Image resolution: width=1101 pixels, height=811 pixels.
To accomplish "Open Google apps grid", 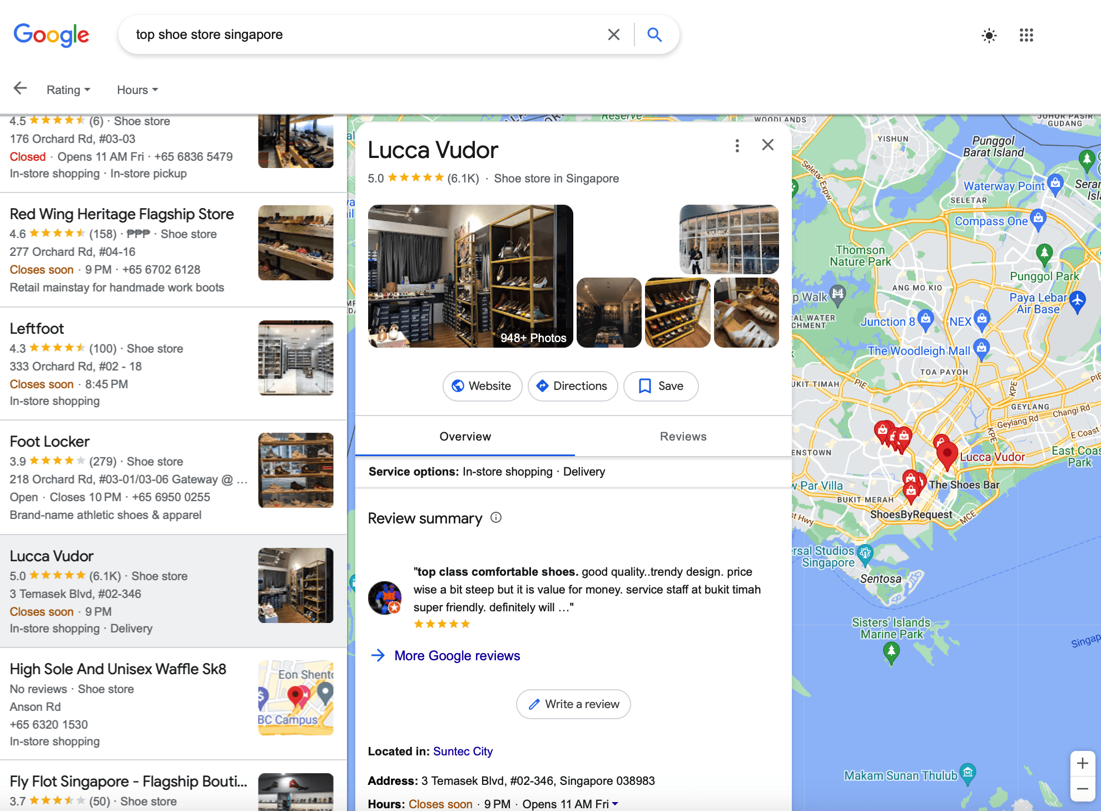I will tap(1026, 36).
